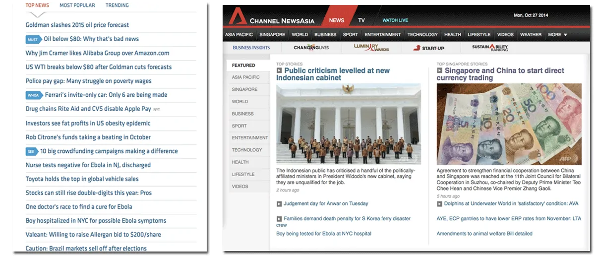Viewport: 595px width, 256px height.
Task: Open the Business Insights banner
Action: click(251, 48)
